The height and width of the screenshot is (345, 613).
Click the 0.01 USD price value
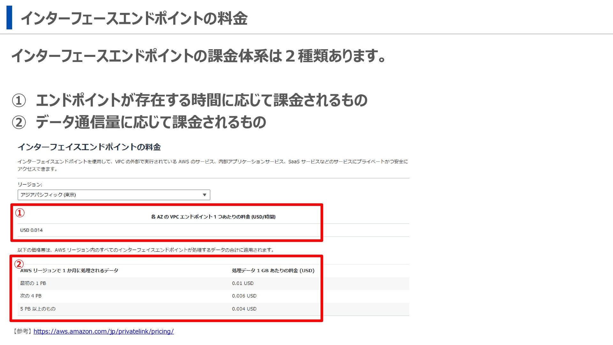(x=243, y=283)
